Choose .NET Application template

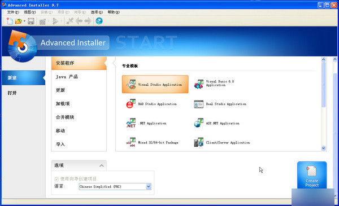point(146,123)
